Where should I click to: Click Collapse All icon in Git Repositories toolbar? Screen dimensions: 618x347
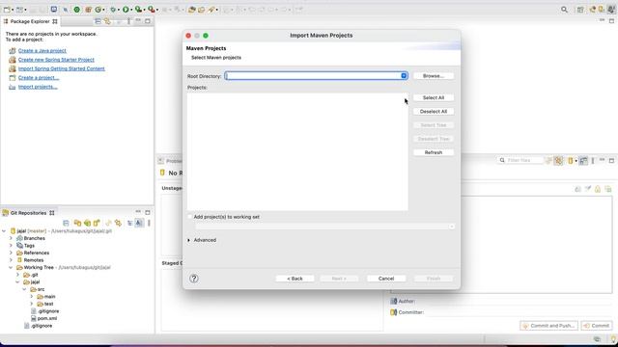(66, 223)
